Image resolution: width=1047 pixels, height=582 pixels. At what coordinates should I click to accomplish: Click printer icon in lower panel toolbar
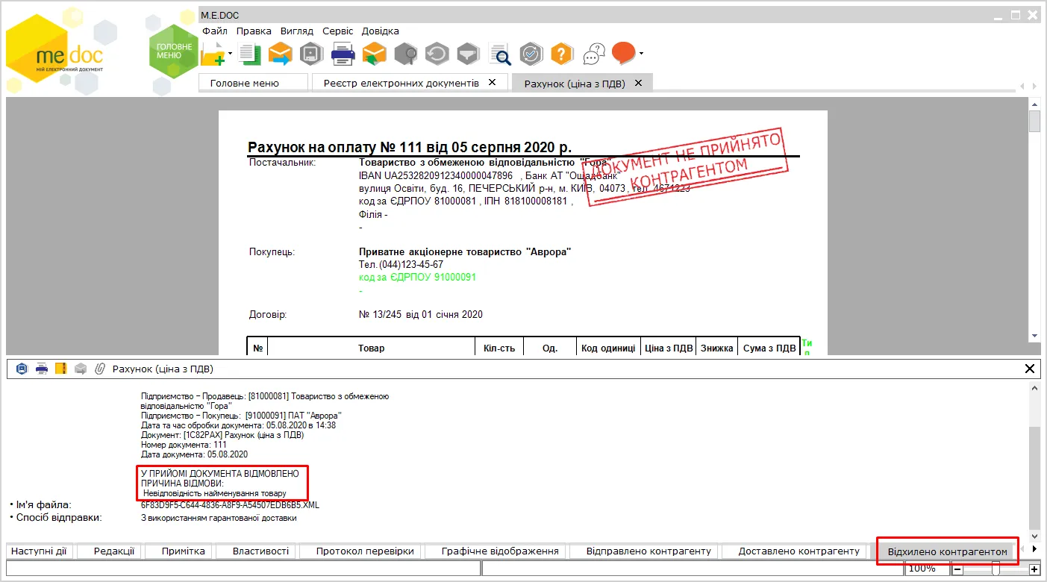(42, 369)
